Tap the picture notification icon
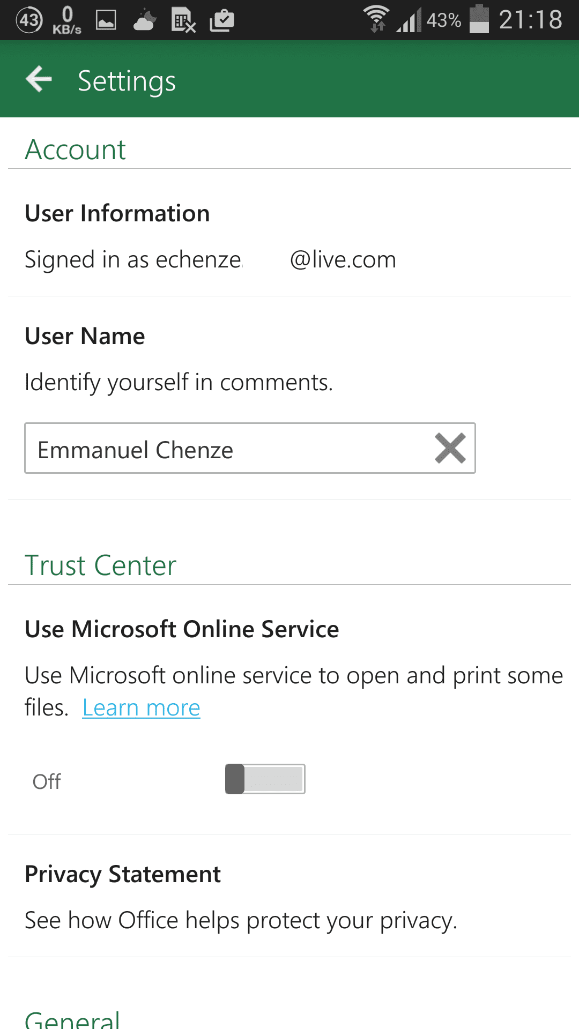579x1029 pixels. click(x=106, y=20)
